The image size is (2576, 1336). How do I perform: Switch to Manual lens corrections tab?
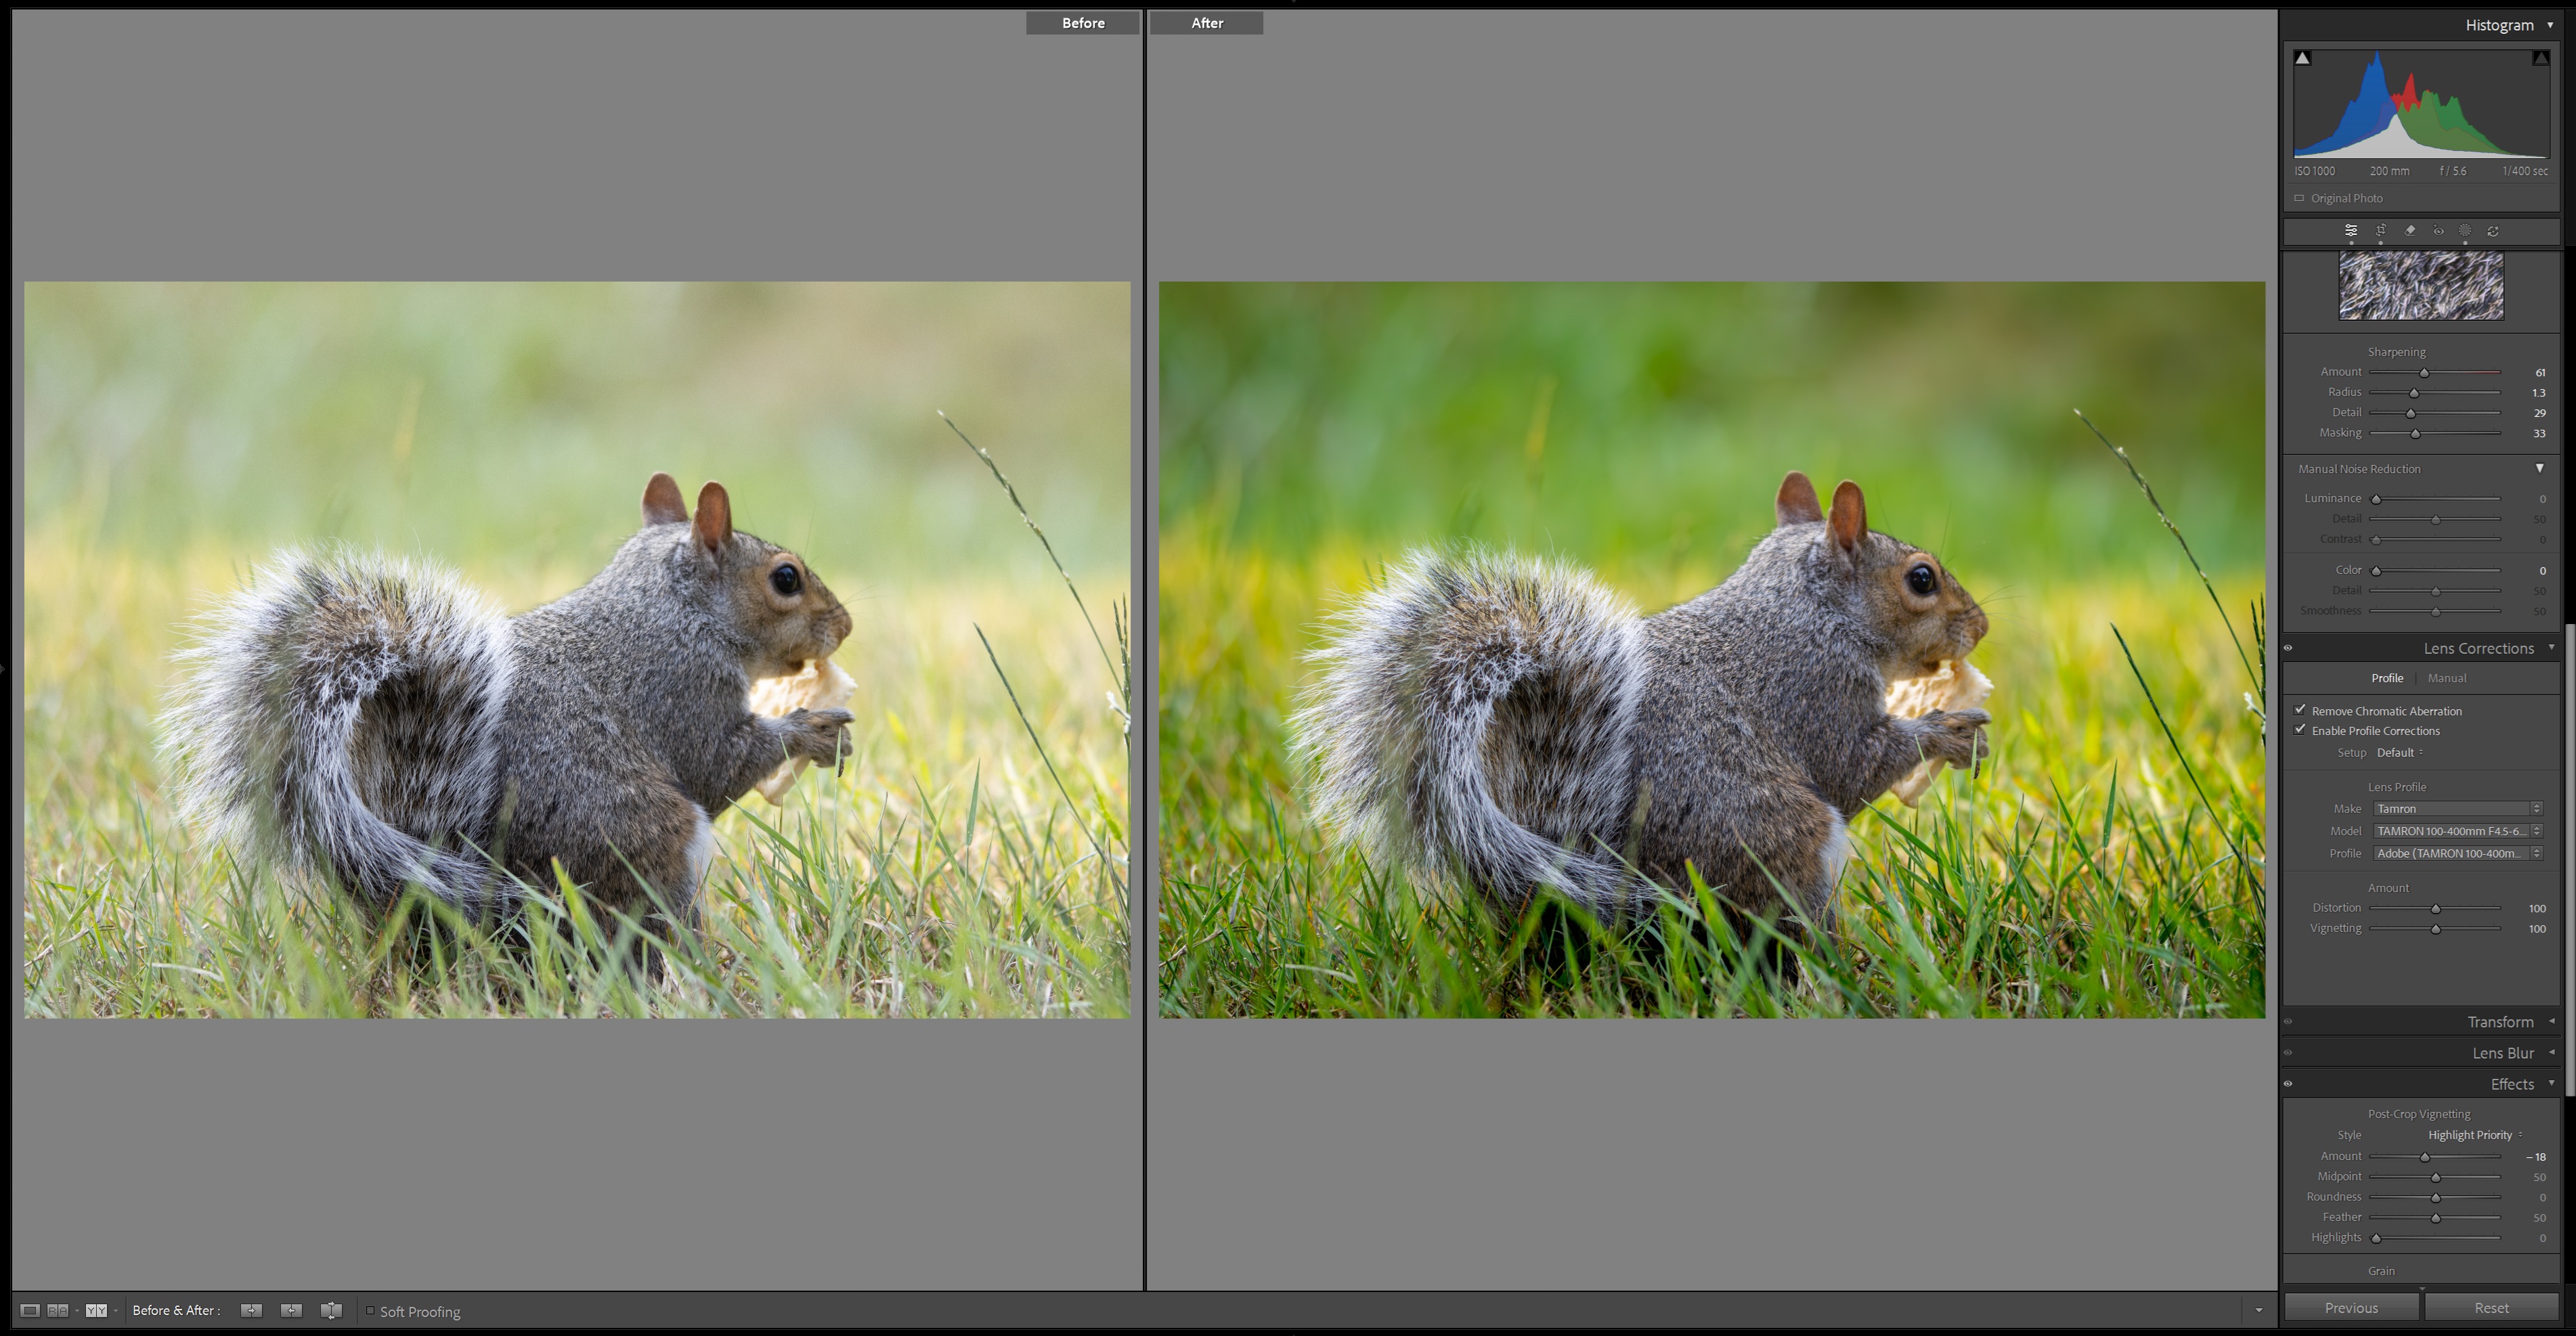[x=2446, y=678]
